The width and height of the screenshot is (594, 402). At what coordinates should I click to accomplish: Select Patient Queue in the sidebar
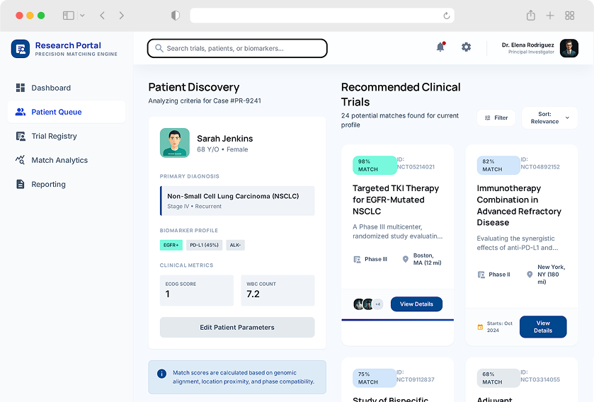point(67,112)
